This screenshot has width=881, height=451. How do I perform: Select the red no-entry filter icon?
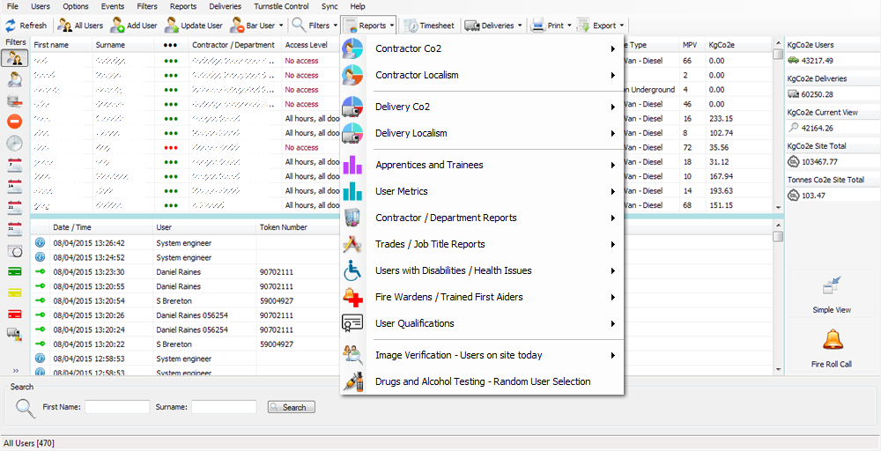(x=14, y=122)
